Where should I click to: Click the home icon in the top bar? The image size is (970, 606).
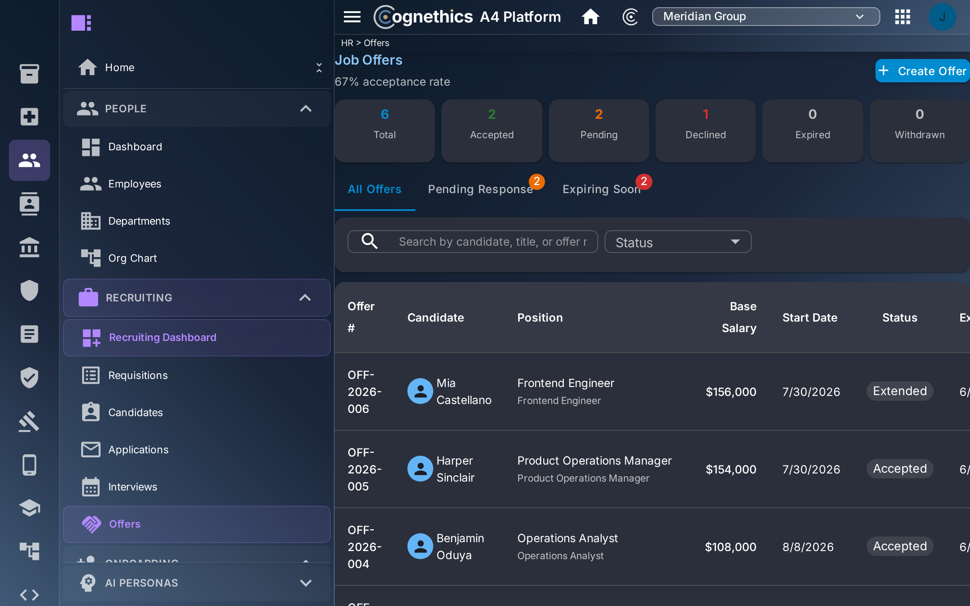(x=590, y=17)
